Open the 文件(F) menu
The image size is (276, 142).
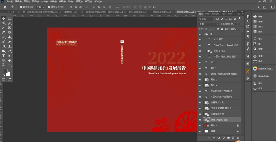click(x=10, y=2)
